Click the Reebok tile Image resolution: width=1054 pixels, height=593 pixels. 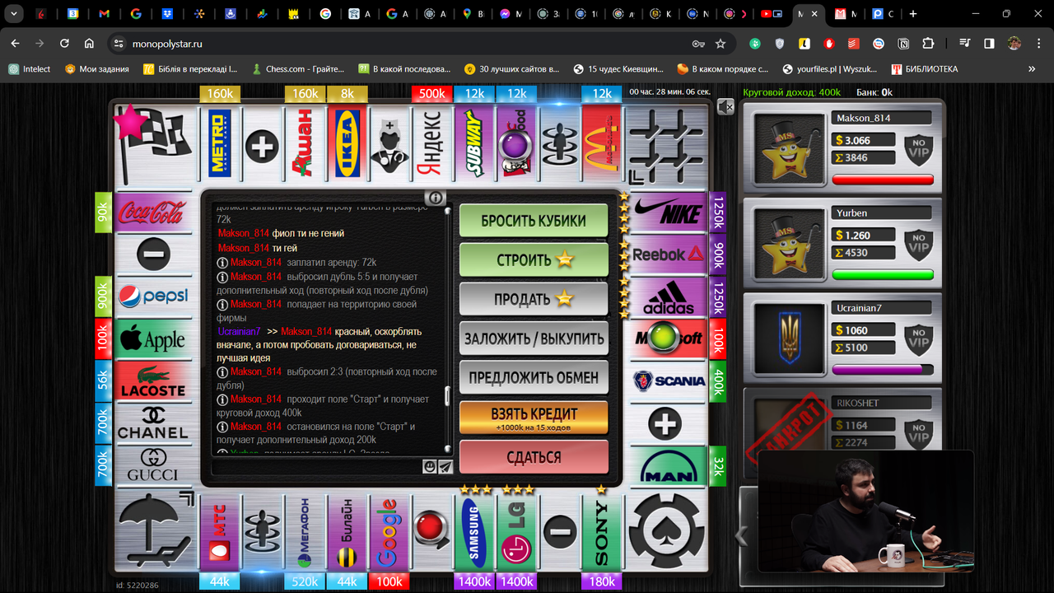(668, 254)
